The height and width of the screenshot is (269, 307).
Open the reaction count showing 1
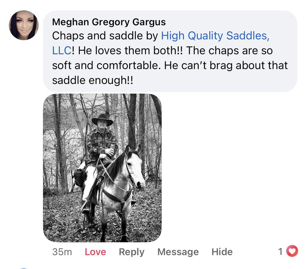(x=280, y=251)
